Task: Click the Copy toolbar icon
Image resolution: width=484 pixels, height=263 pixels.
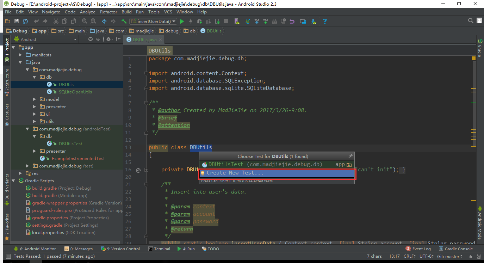Action: pyautogui.click(x=64, y=21)
